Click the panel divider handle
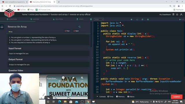The width and height of the screenshot is (185, 104). [x=92, y=58]
